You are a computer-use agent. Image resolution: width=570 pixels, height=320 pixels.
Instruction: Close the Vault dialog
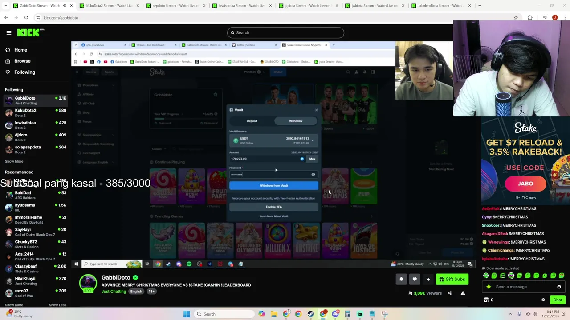coord(317,110)
